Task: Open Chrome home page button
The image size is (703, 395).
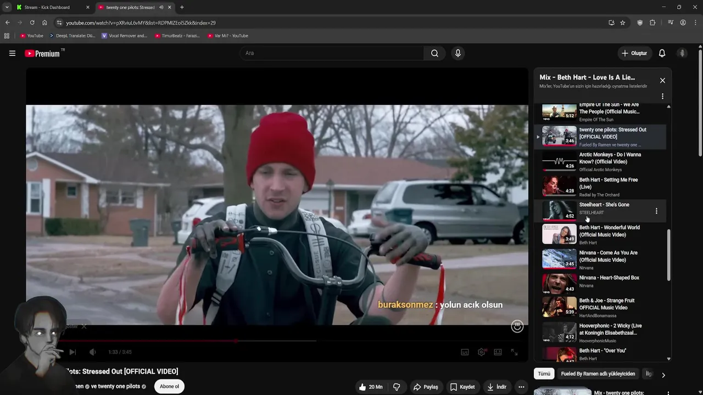Action: pos(44,22)
